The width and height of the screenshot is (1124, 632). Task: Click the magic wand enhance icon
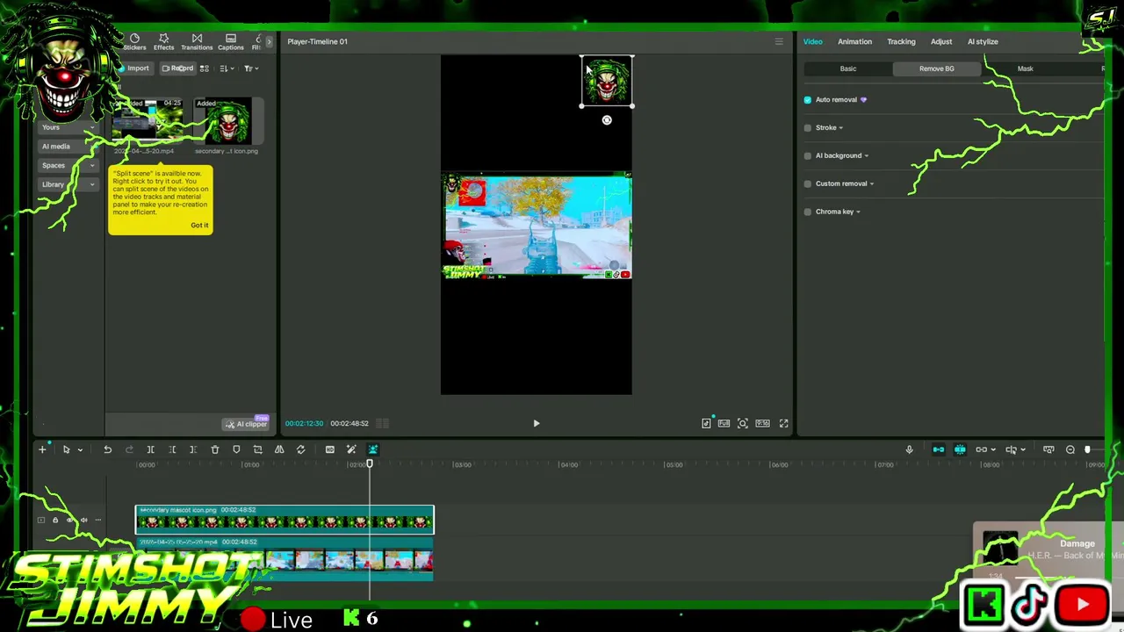tap(351, 449)
